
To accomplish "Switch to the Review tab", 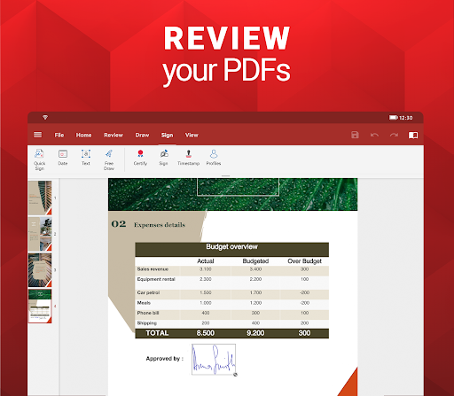I will [x=113, y=135].
